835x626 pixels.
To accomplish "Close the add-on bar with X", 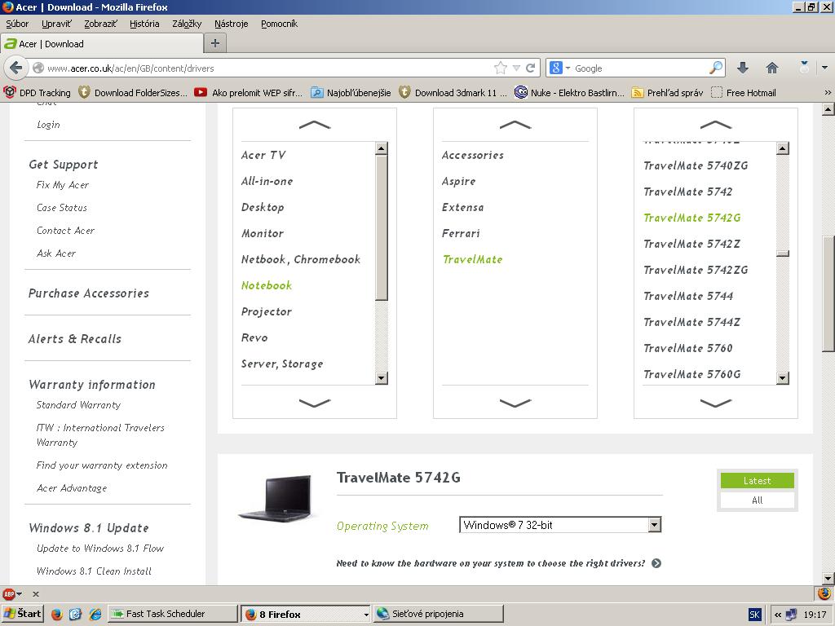I will point(36,594).
